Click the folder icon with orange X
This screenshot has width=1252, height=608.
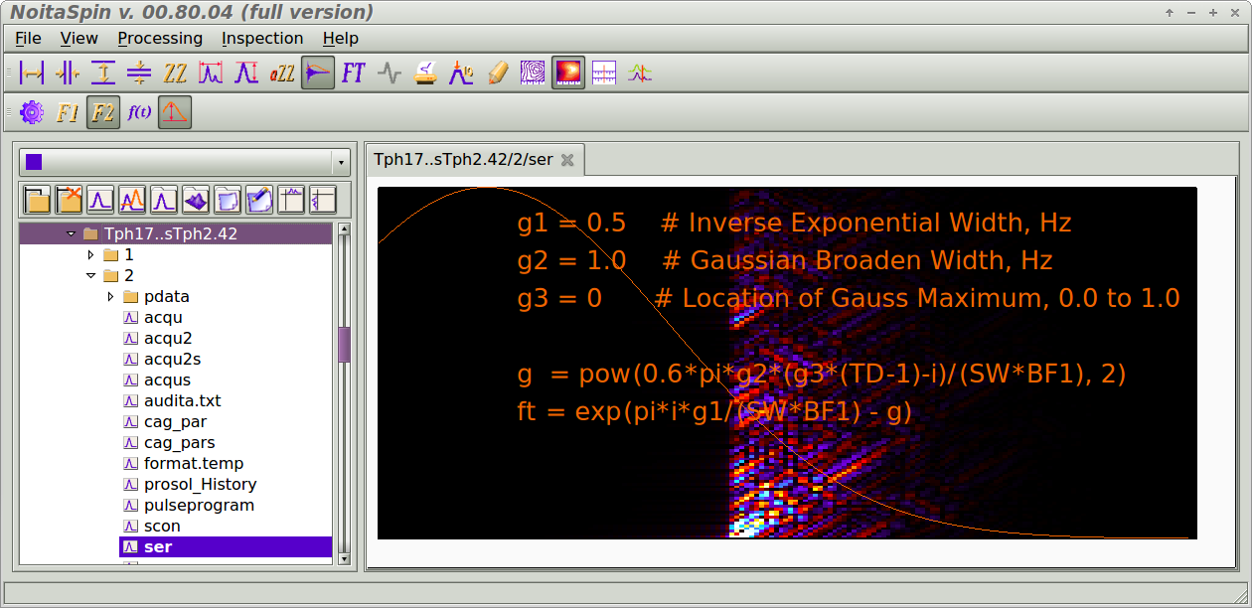pos(69,200)
